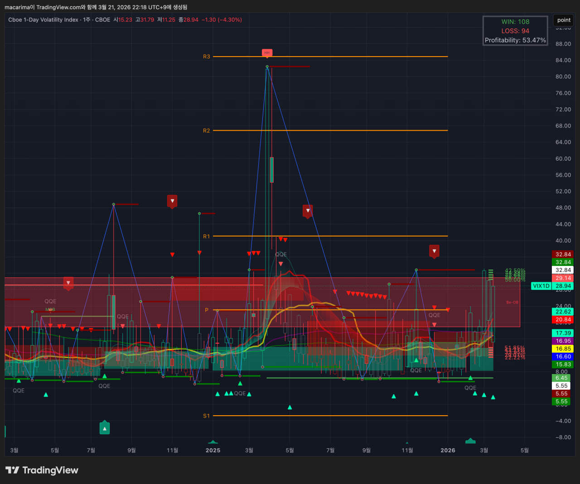580x484 pixels.
Task: Select the S1 pivot level label
Action: pos(206,416)
